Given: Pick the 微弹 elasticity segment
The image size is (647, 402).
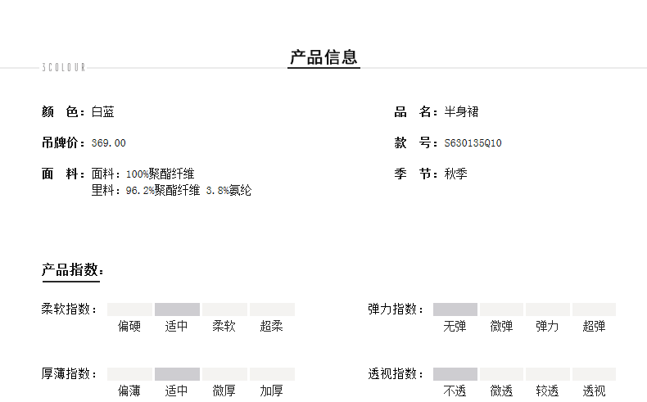Looking at the screenshot, I should 501,309.
